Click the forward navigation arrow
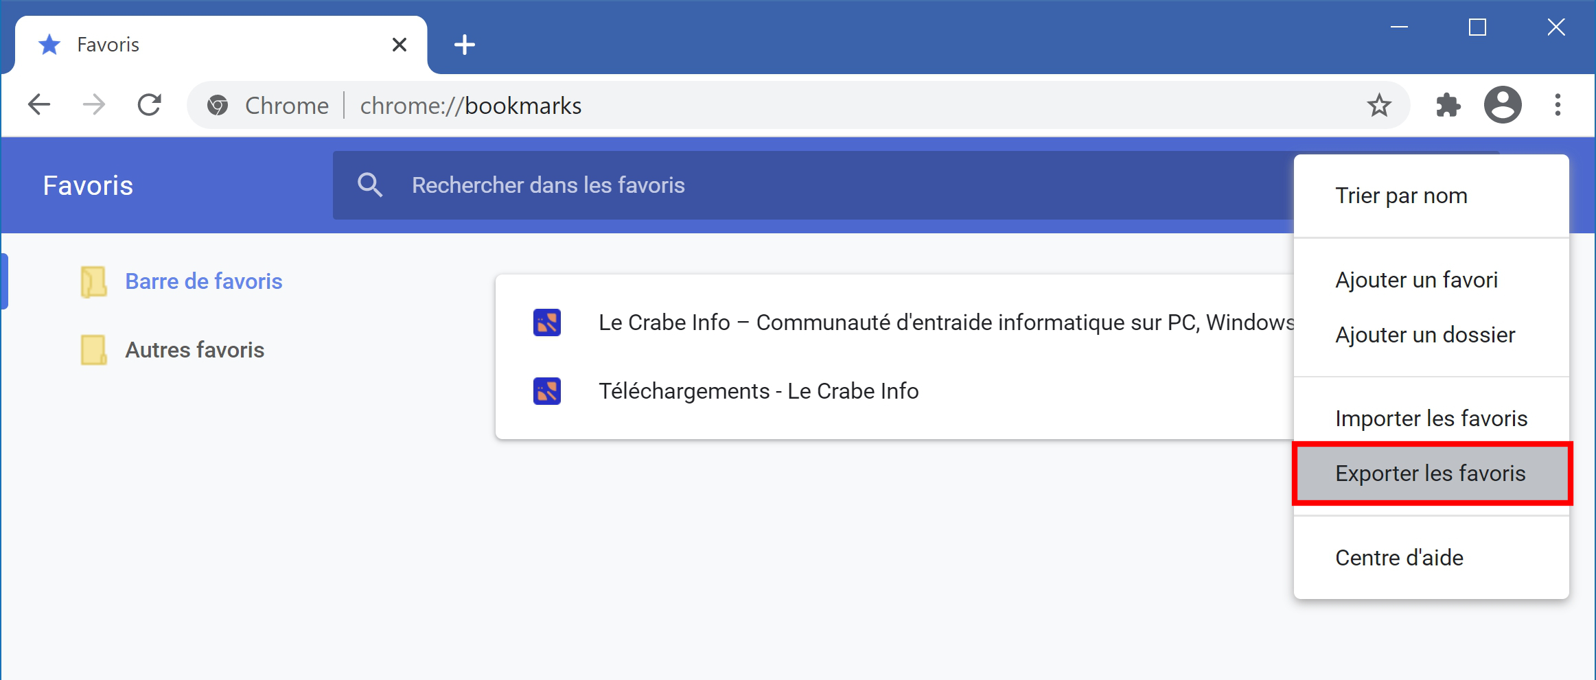The width and height of the screenshot is (1596, 680). tap(94, 105)
